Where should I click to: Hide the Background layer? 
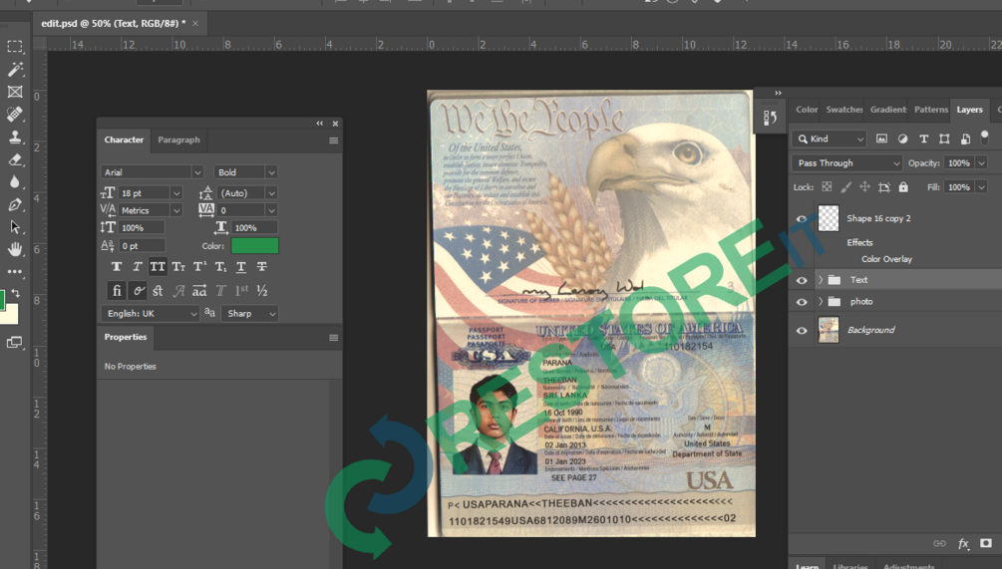(802, 331)
